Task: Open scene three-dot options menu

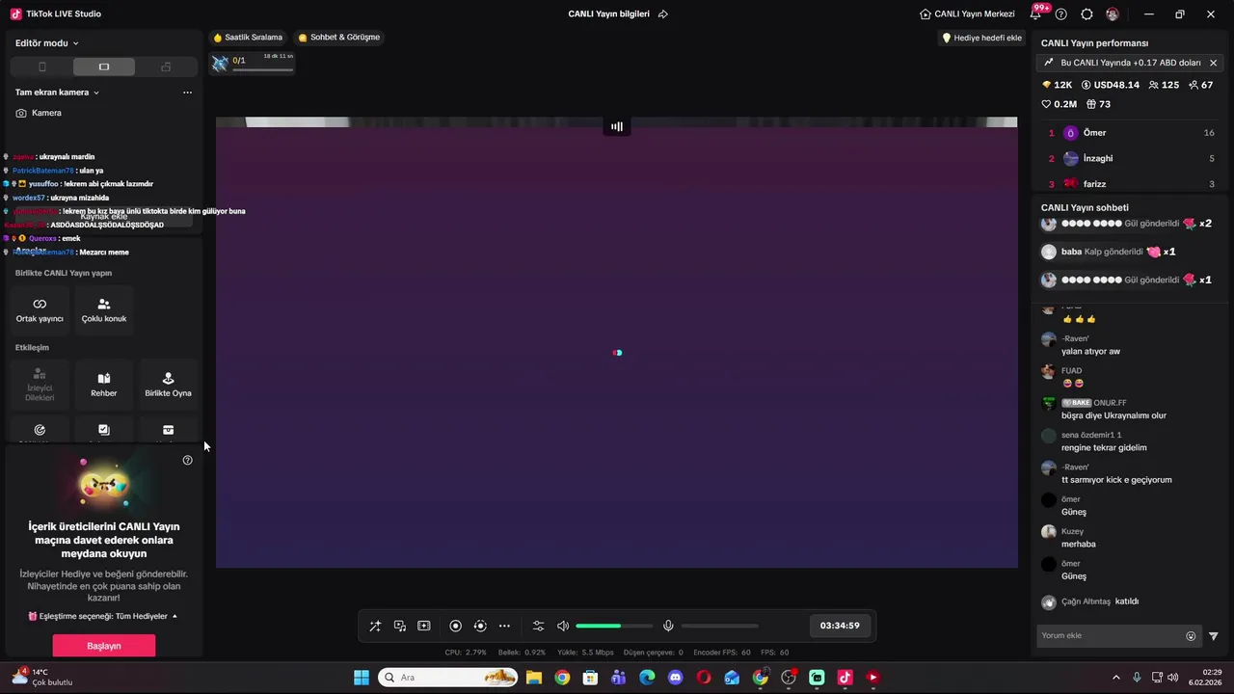Action: click(x=187, y=93)
